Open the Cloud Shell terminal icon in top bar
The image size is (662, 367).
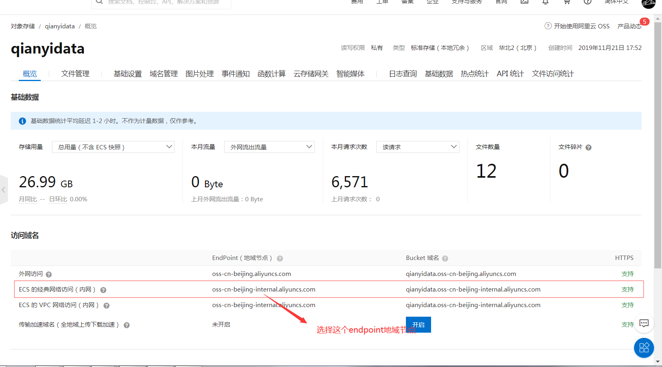525,2
